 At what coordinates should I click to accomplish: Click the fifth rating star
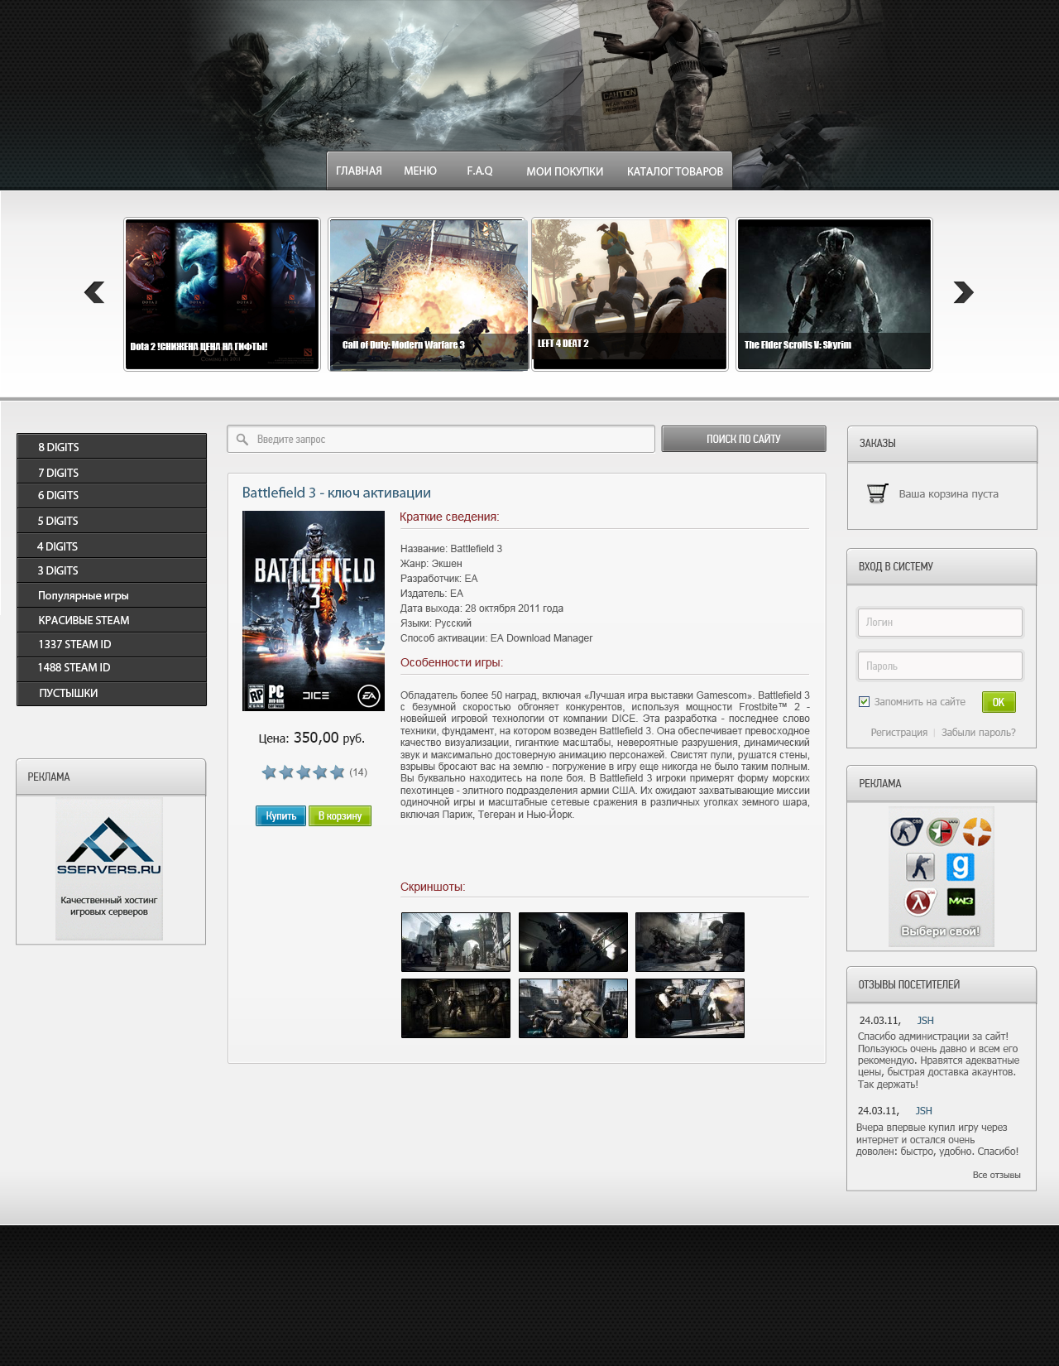(x=338, y=772)
